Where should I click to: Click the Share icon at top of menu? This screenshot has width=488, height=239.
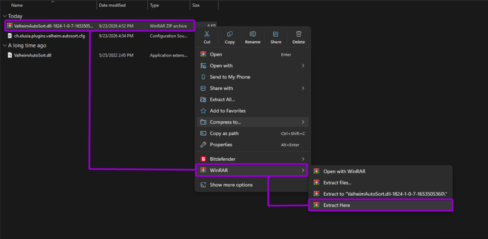(276, 34)
